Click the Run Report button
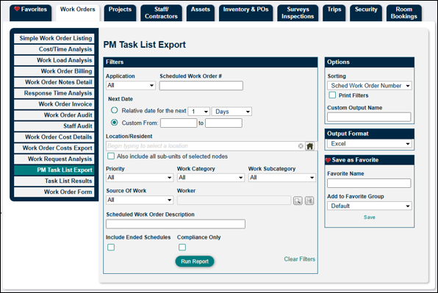The width and height of the screenshot is (438, 293). pos(195,261)
